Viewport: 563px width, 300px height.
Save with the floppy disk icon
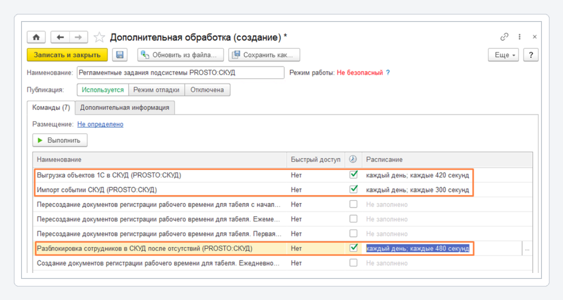(120, 55)
